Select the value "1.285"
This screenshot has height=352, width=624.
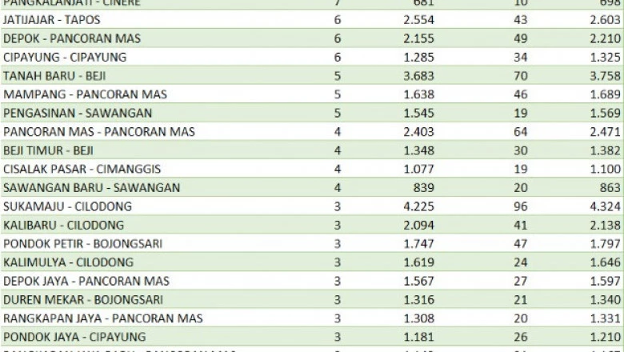pyautogui.click(x=418, y=57)
